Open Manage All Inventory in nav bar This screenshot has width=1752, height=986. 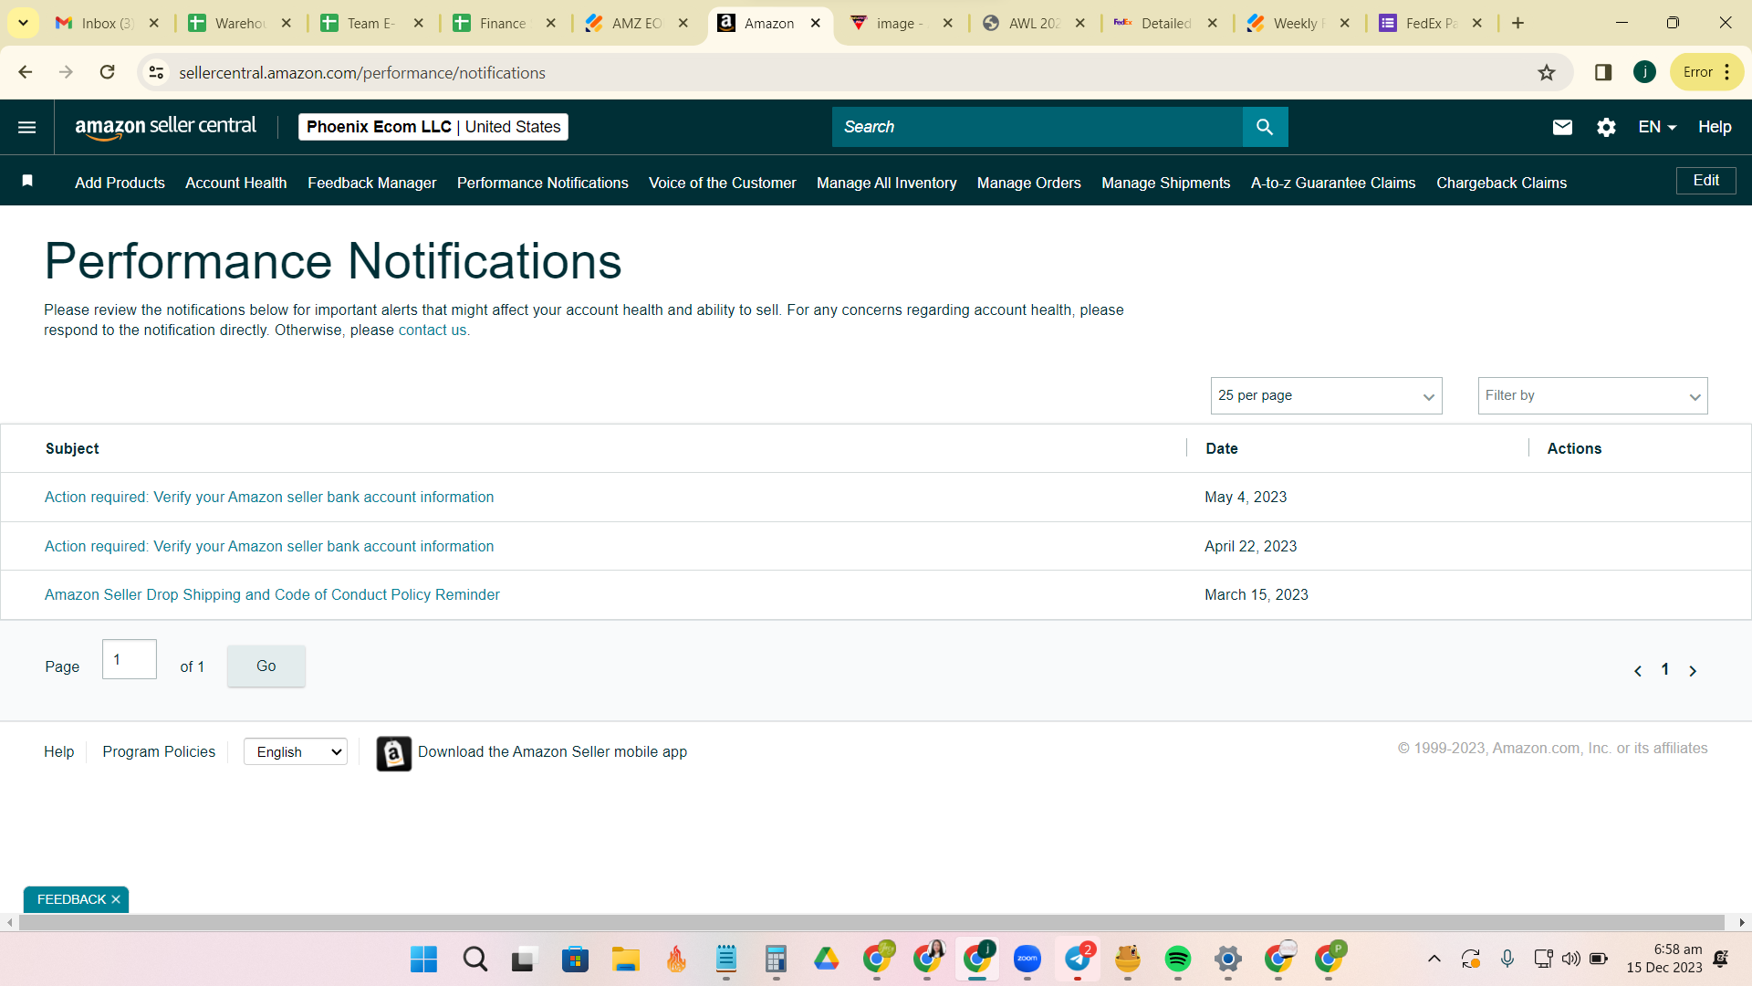[x=887, y=183]
